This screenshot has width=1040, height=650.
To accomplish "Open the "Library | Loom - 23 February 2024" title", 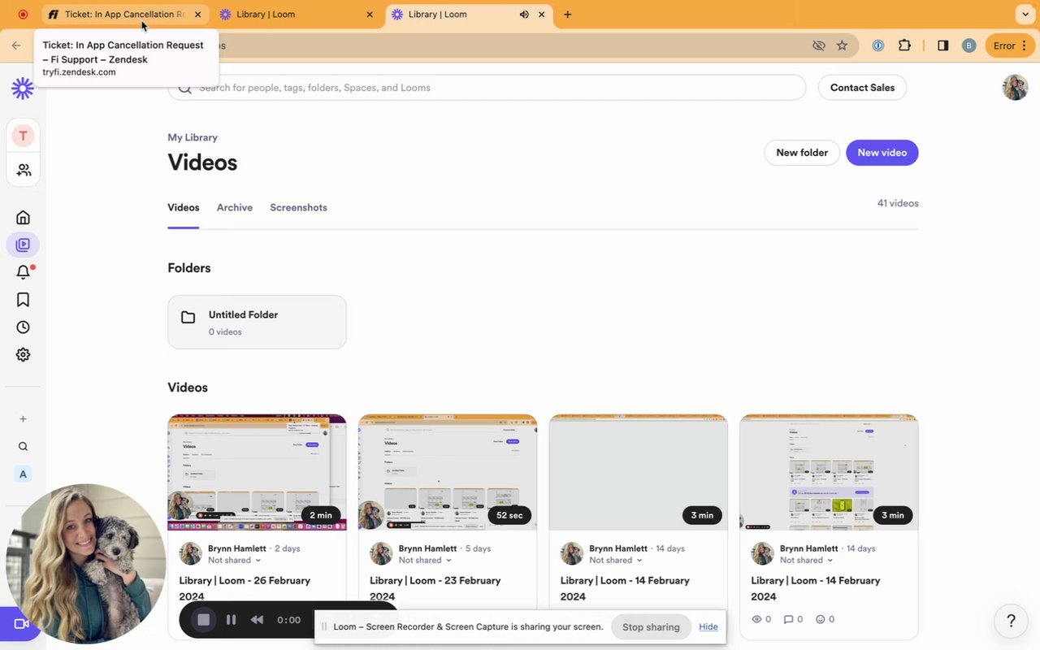I will click(x=435, y=588).
